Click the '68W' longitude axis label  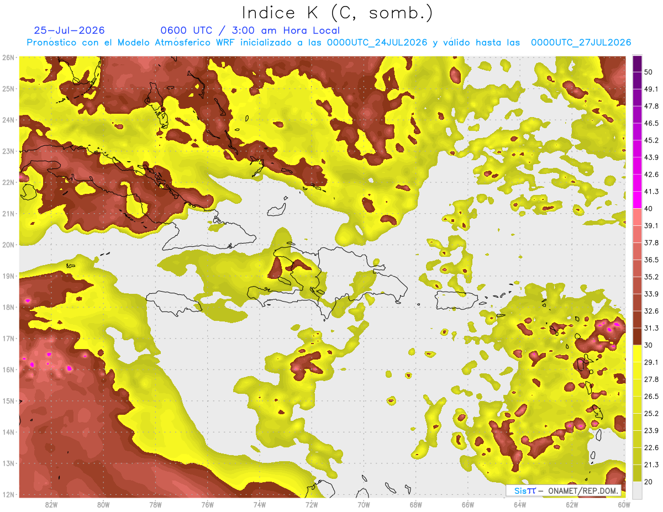(415, 505)
